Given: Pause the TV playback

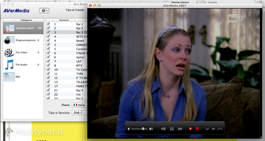Looking at the screenshot, I should point(172,129).
